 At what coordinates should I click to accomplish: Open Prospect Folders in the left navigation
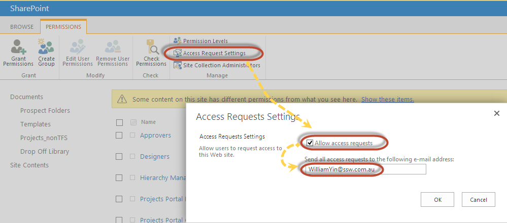click(45, 110)
